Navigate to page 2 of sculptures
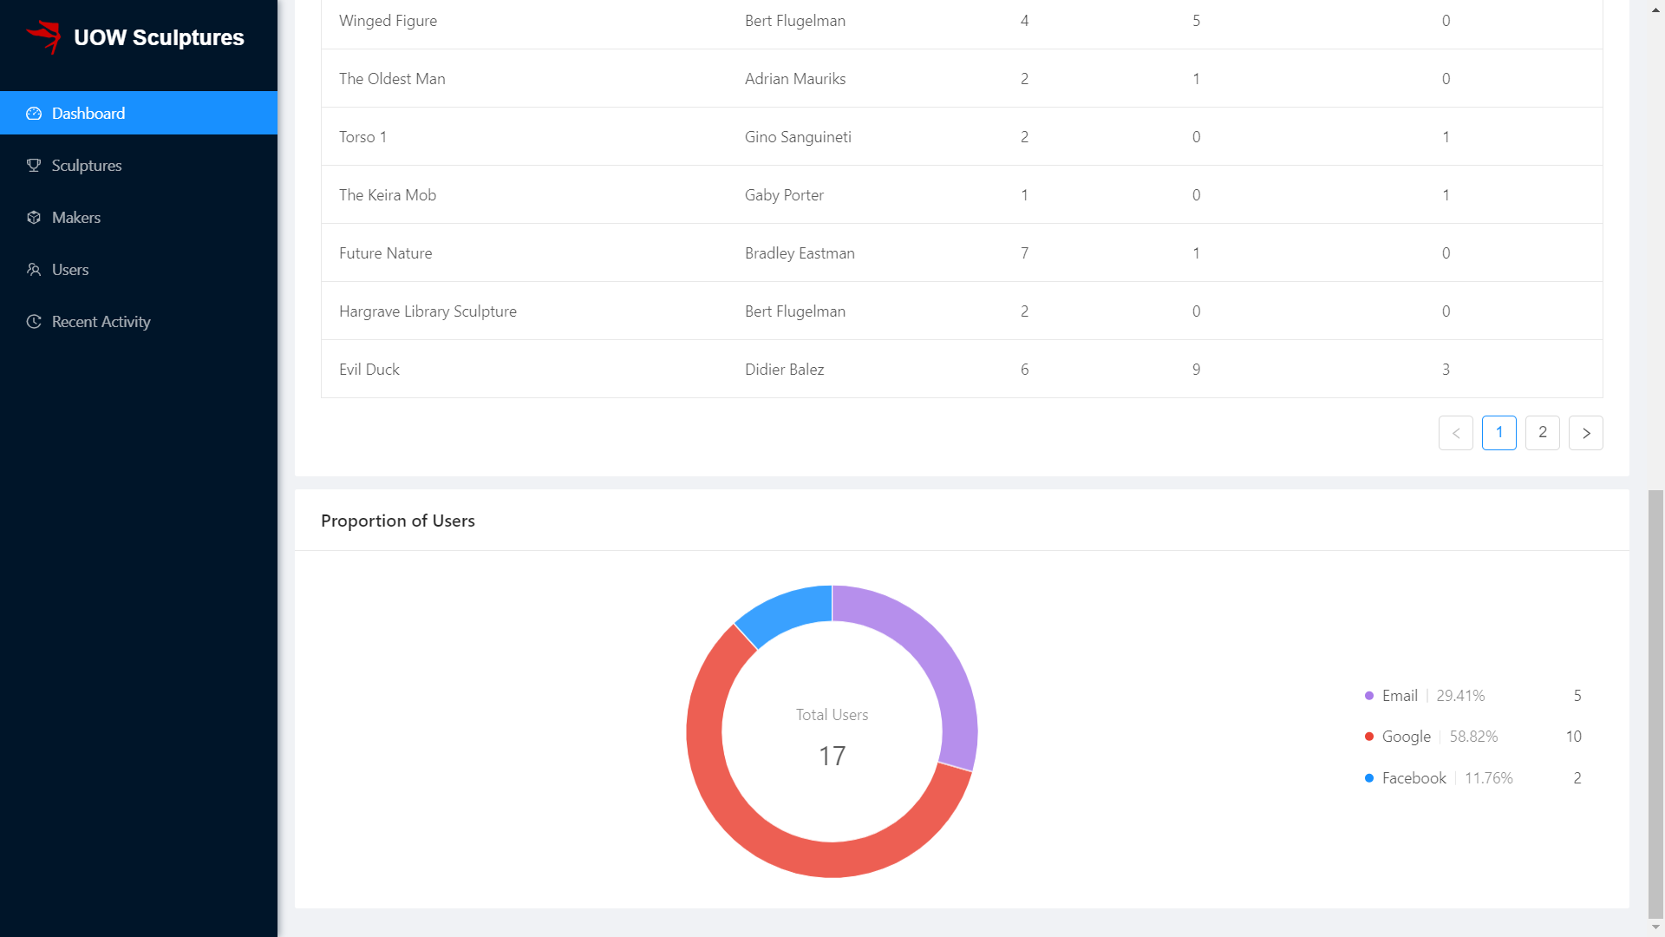The width and height of the screenshot is (1665, 937). [1543, 432]
